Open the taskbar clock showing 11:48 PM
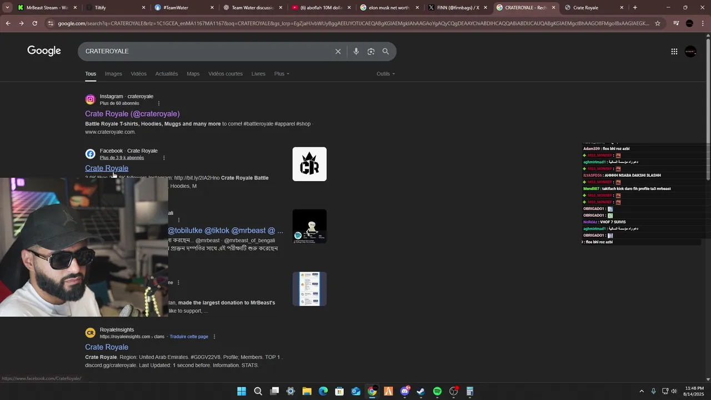Viewport: 711px width, 400px height. coord(694,391)
